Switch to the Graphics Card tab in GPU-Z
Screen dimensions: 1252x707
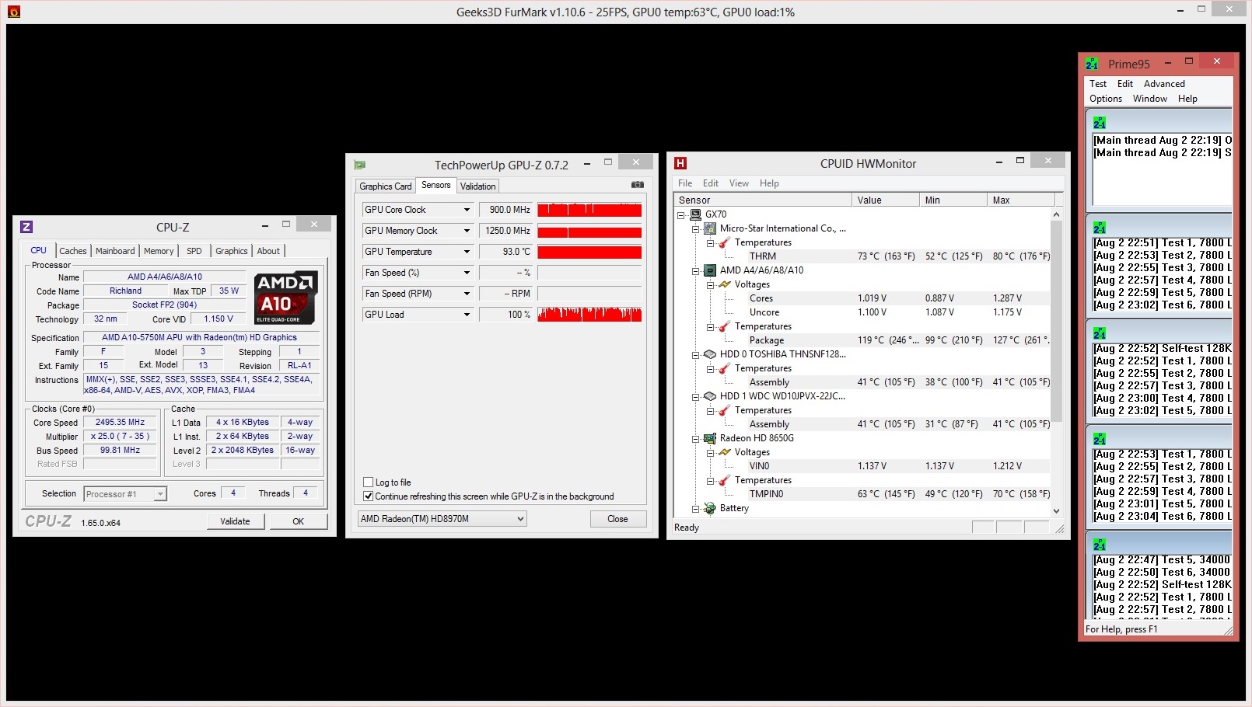[x=386, y=186]
